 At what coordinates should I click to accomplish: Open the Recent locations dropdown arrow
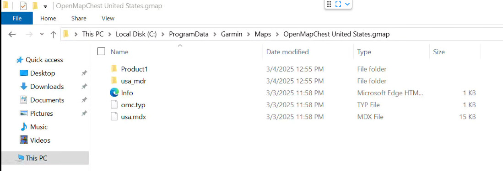[42, 34]
